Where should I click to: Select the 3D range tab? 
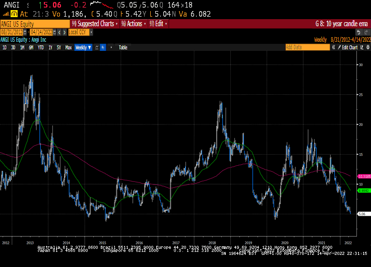13,47
